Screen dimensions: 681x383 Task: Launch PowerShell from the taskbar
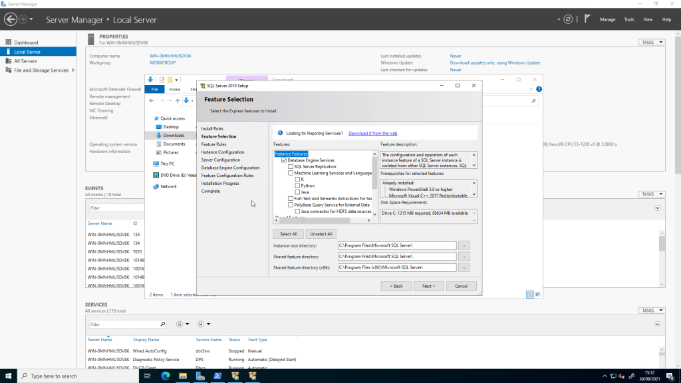pyautogui.click(x=217, y=376)
